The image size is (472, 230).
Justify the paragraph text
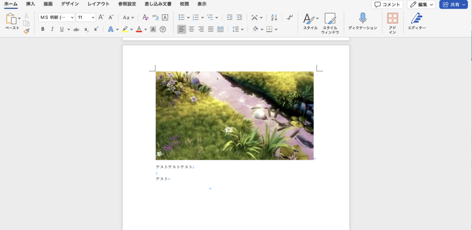[211, 29]
